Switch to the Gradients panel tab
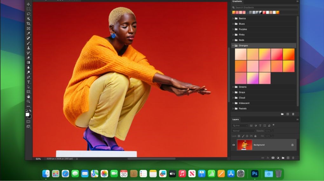Screen dimensions: 324x181 [x=237, y=1]
